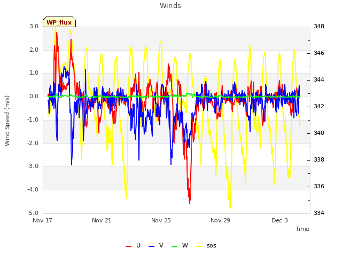
Task: Click the Wind Speed (m/s) axis label
Action: pyautogui.click(x=7, y=121)
